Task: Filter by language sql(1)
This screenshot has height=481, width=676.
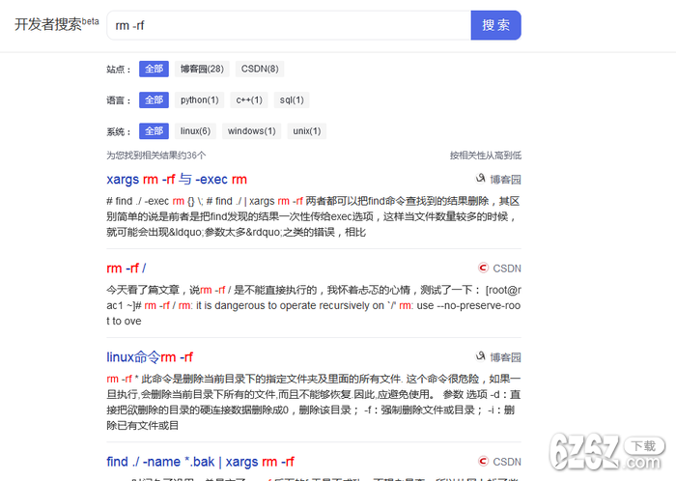Action: tap(292, 100)
